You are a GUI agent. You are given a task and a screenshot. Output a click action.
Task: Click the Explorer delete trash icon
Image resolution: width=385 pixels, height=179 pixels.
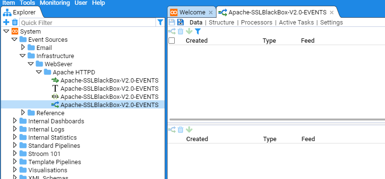tap(15, 23)
